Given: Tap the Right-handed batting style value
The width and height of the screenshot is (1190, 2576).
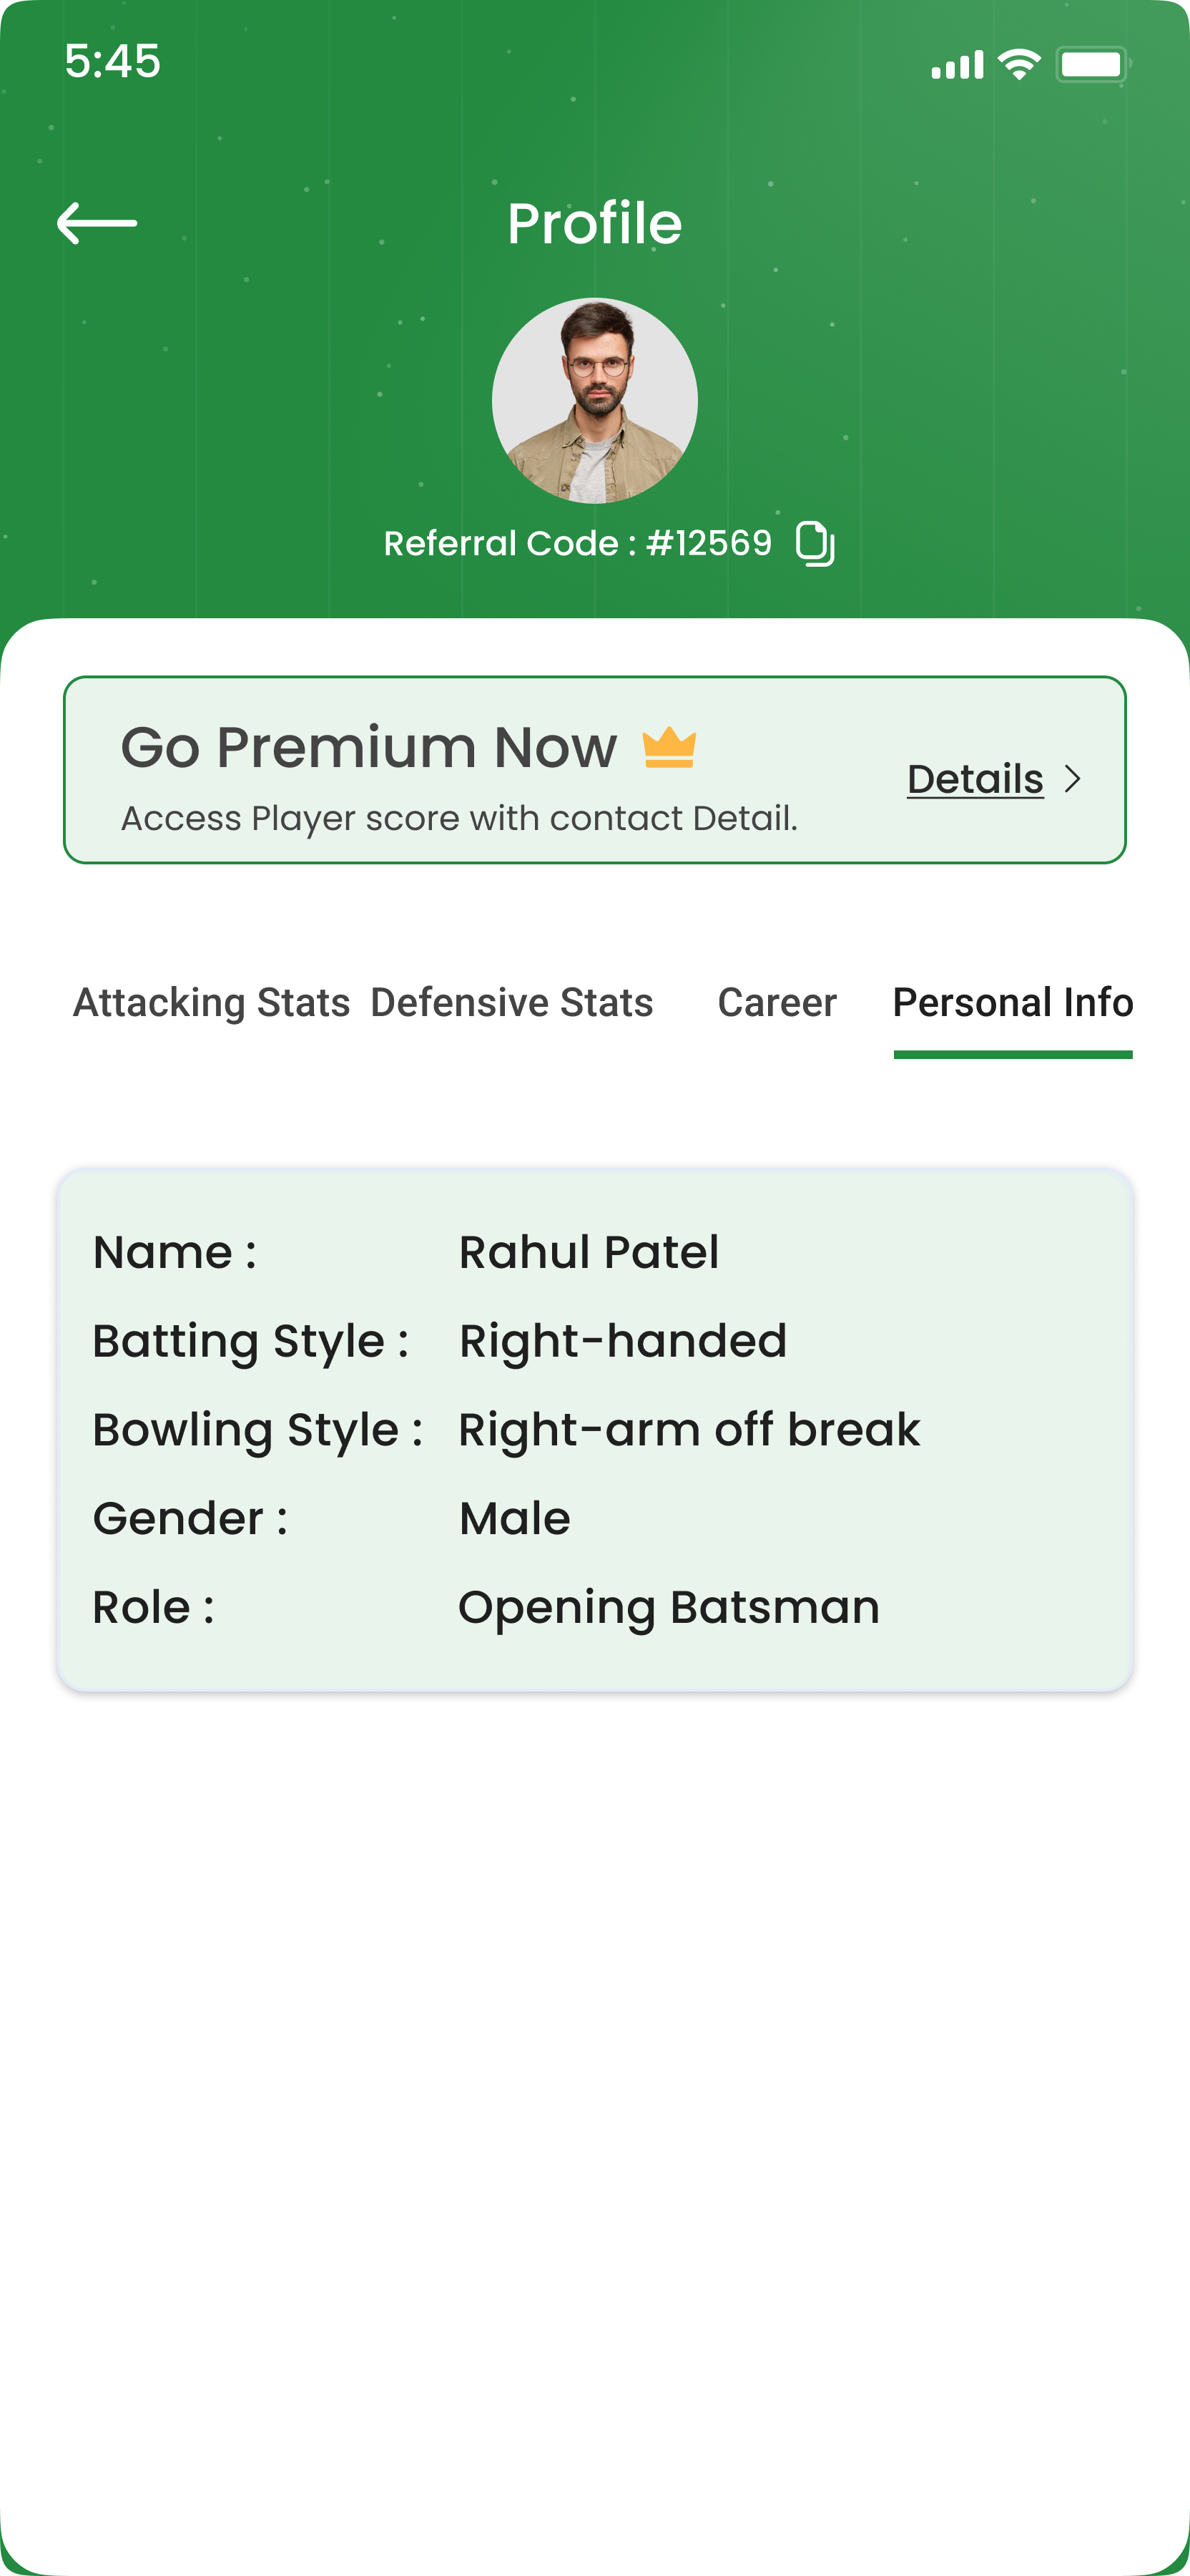Looking at the screenshot, I should (x=622, y=1341).
